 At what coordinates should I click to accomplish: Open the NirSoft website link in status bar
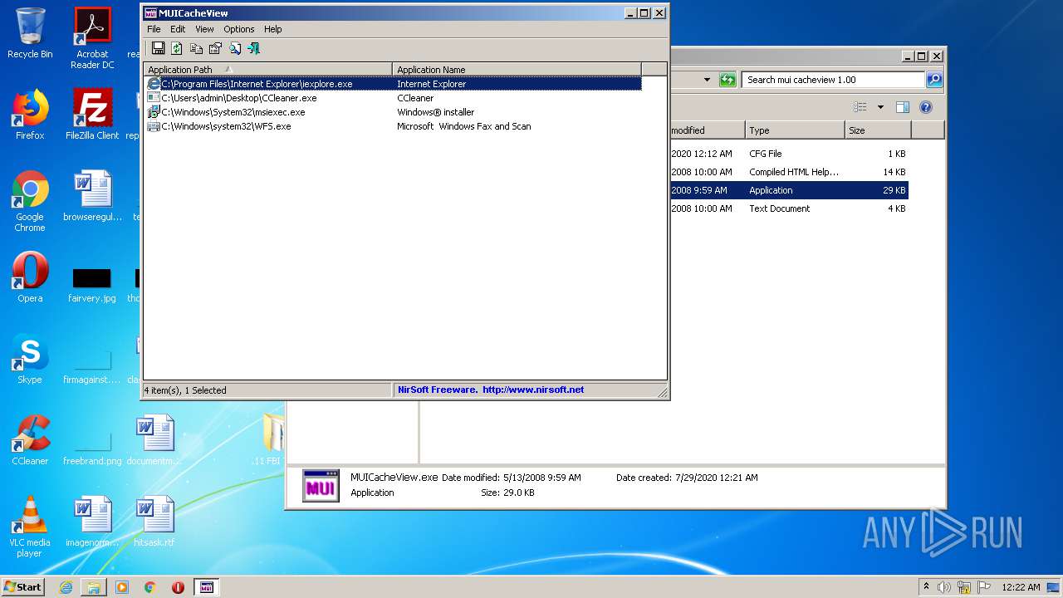(491, 390)
